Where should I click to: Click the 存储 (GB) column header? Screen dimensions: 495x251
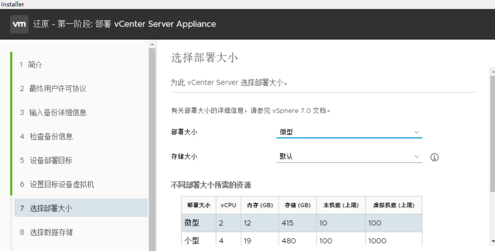(x=297, y=205)
